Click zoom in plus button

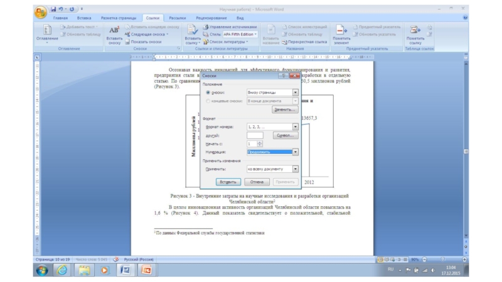point(464,259)
